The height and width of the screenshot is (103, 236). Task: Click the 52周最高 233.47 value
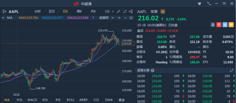coord(195,57)
